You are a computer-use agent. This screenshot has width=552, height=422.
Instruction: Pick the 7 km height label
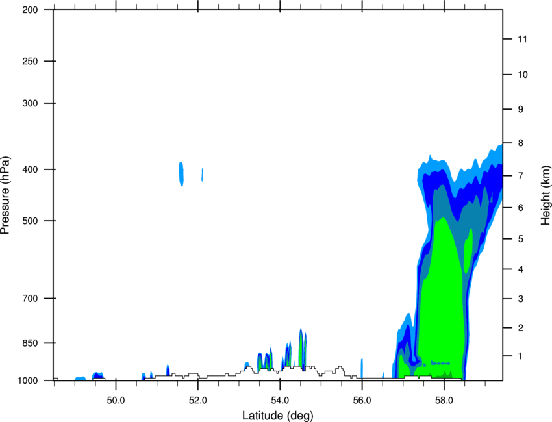tap(521, 176)
